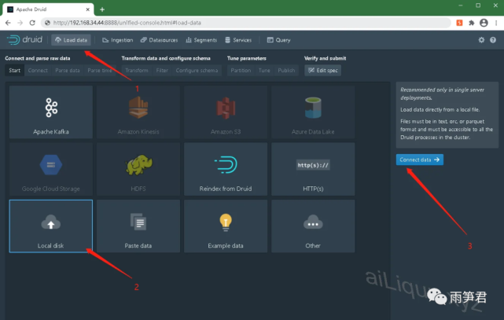504x320 pixels.
Task: Open a new browser tab
Action: [x=102, y=9]
